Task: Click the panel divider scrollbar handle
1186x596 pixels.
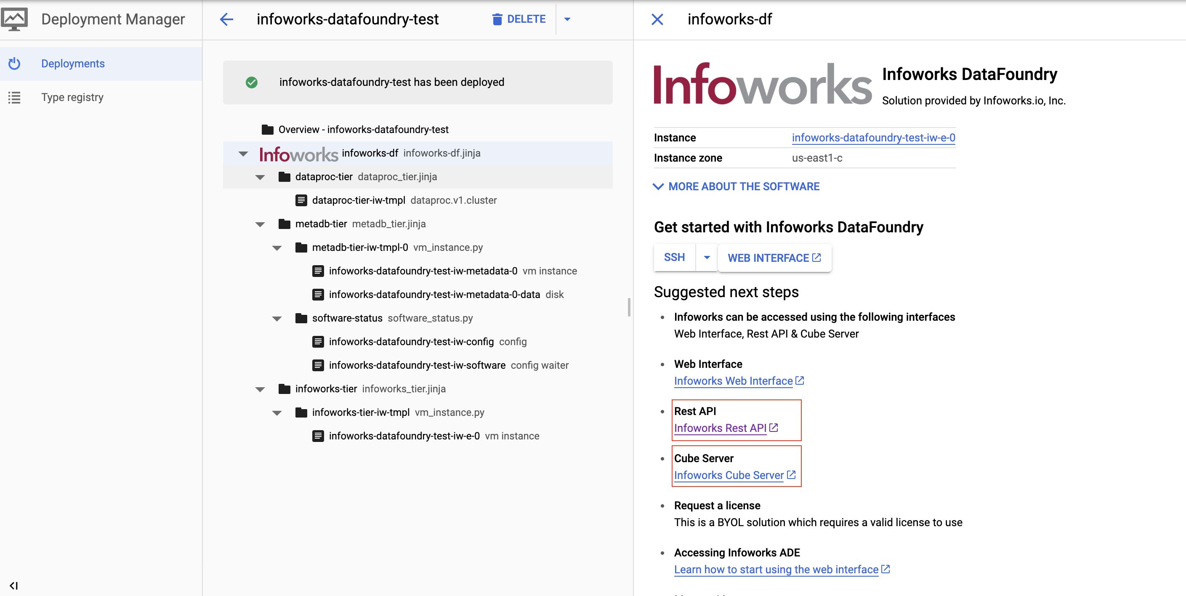Action: coord(629,307)
